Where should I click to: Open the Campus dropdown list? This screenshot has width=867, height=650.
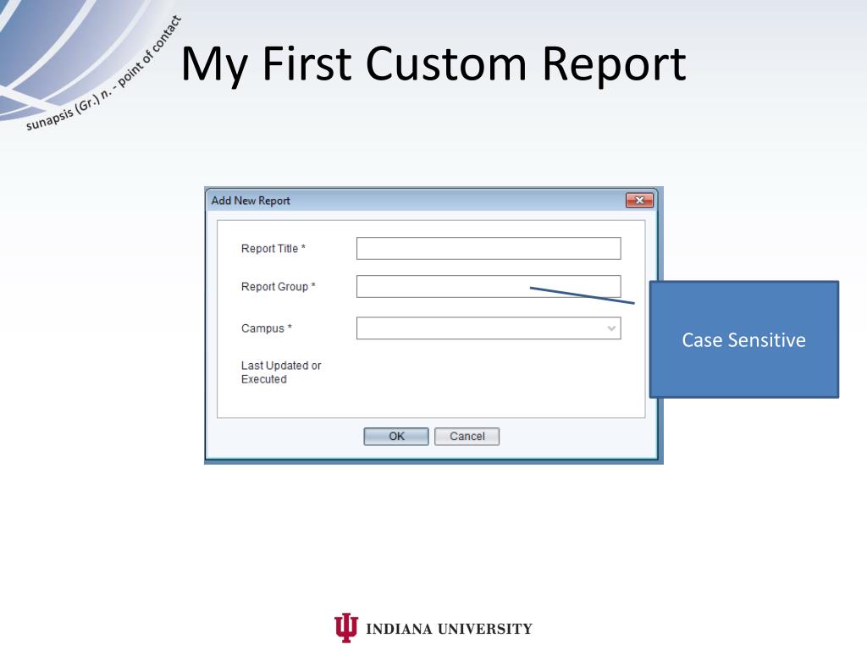(x=489, y=328)
